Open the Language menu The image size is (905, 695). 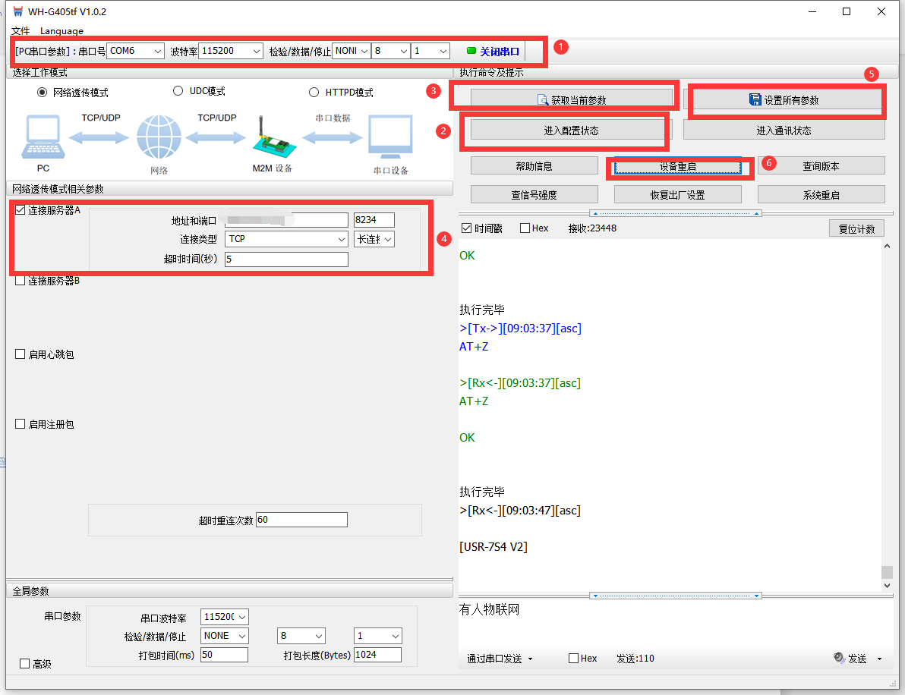[x=61, y=31]
